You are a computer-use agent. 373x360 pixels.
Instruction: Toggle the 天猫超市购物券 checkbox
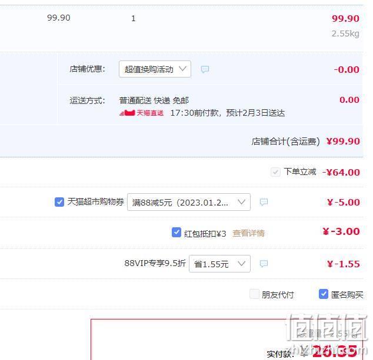pyautogui.click(x=59, y=202)
